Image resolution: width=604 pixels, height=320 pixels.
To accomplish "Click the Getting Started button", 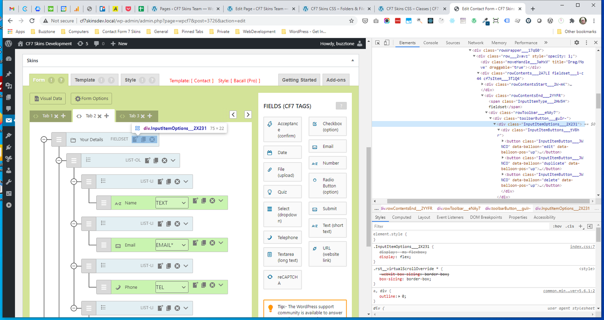I will [299, 80].
